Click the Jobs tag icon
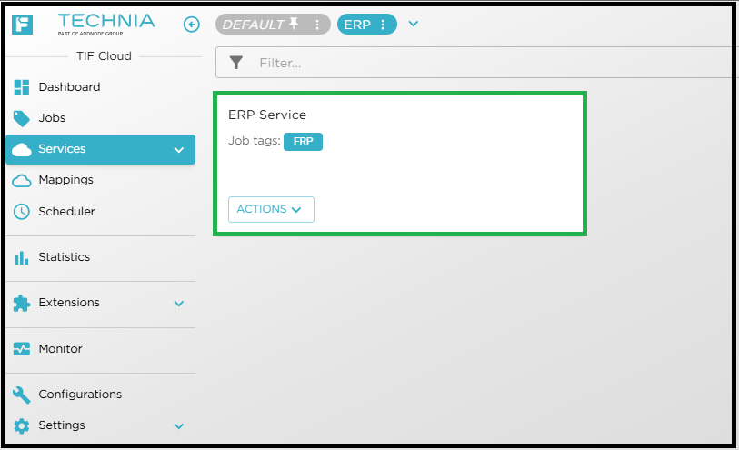This screenshot has height=450, width=739. click(x=22, y=118)
